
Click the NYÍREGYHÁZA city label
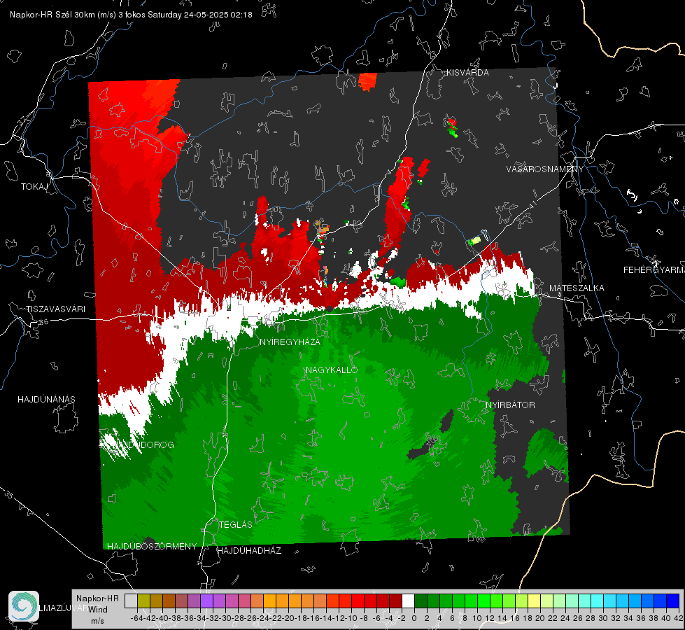point(290,342)
